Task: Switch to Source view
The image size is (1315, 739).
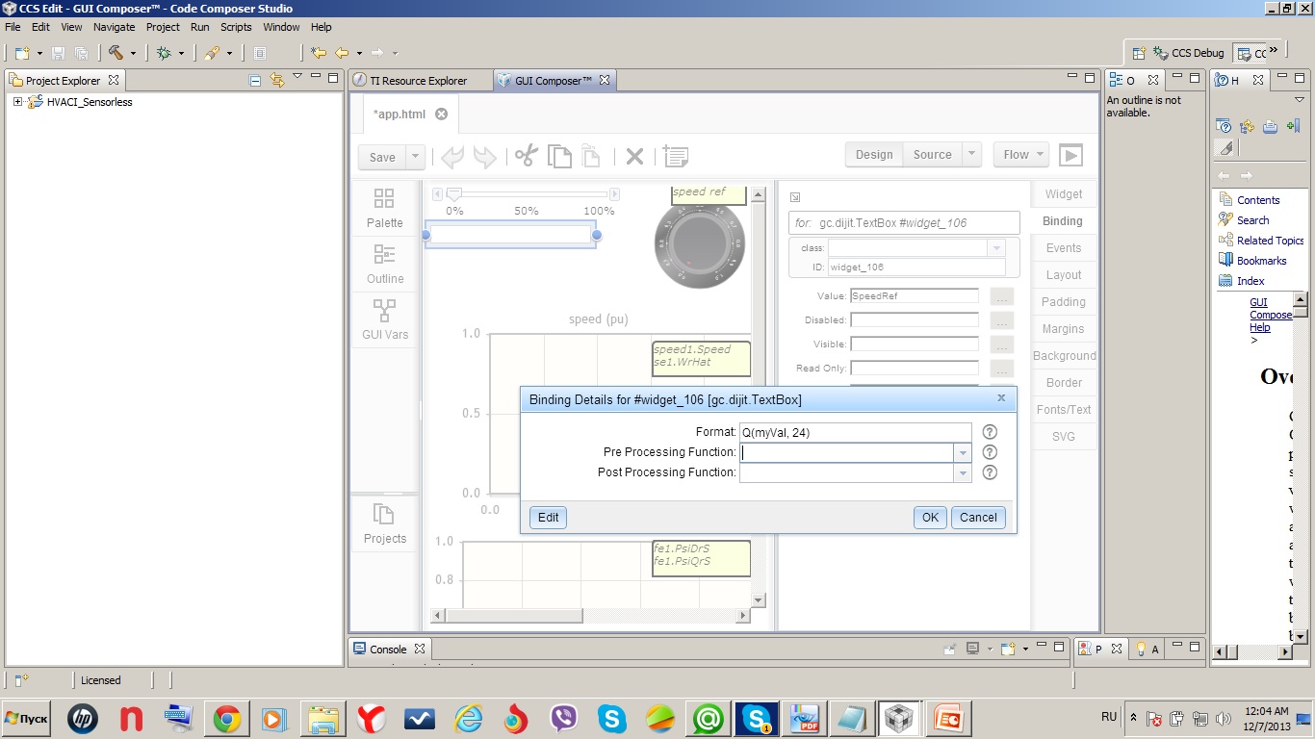Action: click(932, 154)
